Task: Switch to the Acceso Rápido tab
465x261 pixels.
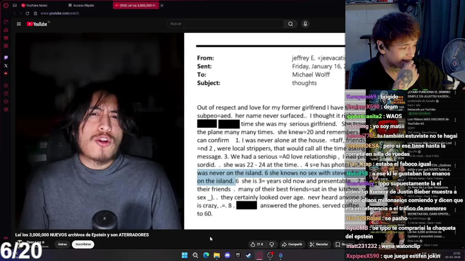Action: [x=81, y=5]
